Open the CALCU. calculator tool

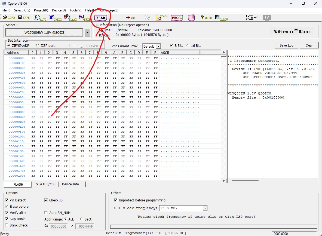[222, 18]
